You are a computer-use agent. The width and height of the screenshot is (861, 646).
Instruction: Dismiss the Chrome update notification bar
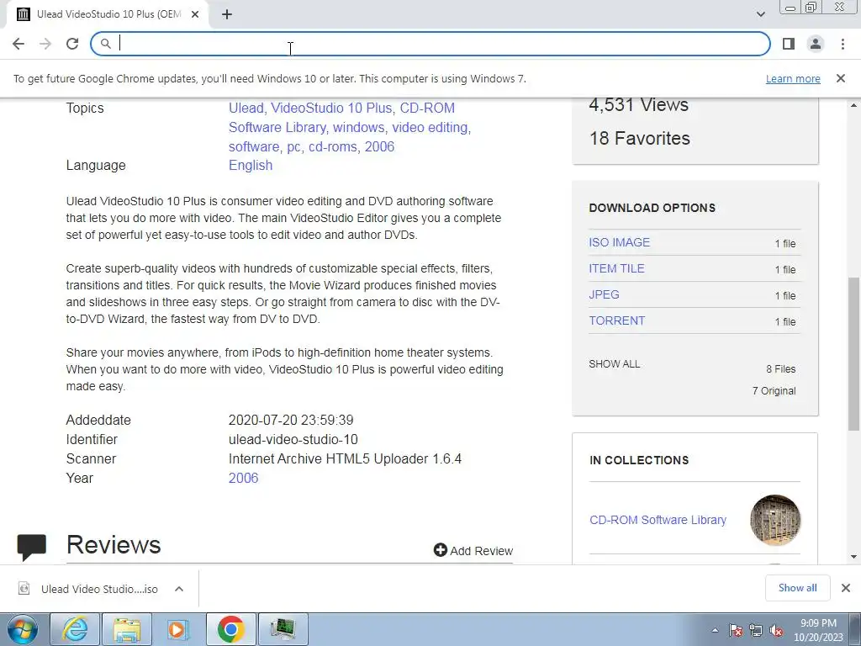[840, 78]
